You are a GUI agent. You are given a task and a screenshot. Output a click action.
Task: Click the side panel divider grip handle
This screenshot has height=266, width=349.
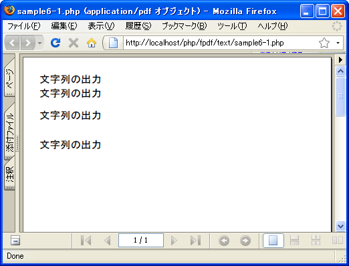[x=17, y=143]
